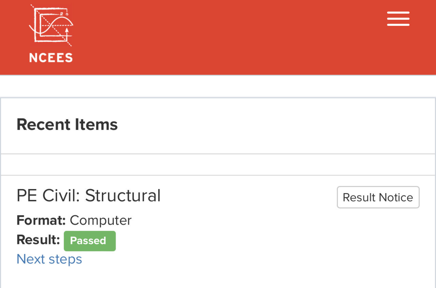Click the Recent Items heading

[x=67, y=124]
